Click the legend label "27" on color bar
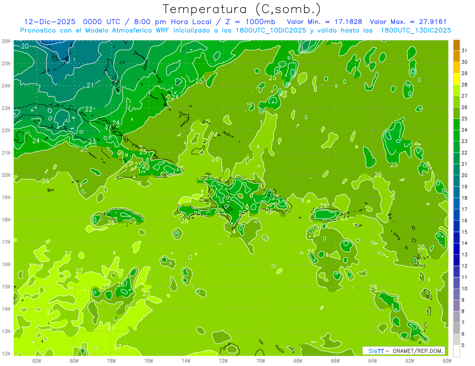 tap(465, 96)
